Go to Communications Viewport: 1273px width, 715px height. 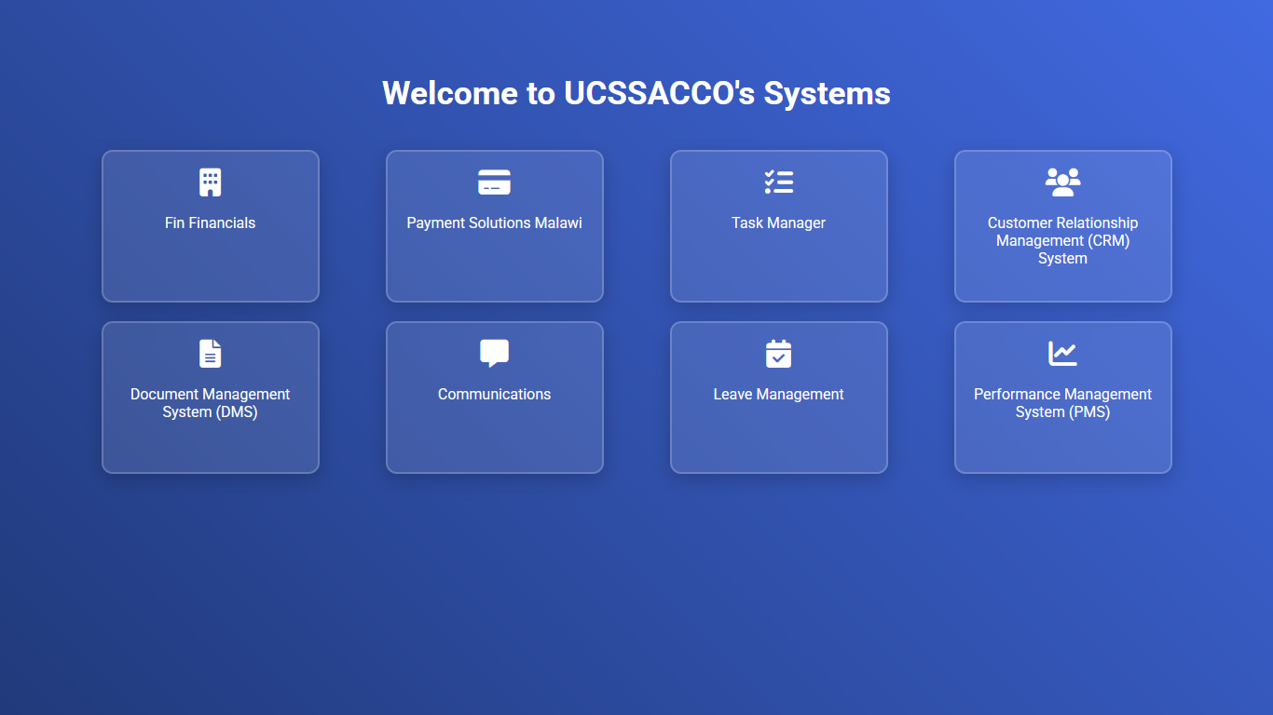pyautogui.click(x=495, y=398)
